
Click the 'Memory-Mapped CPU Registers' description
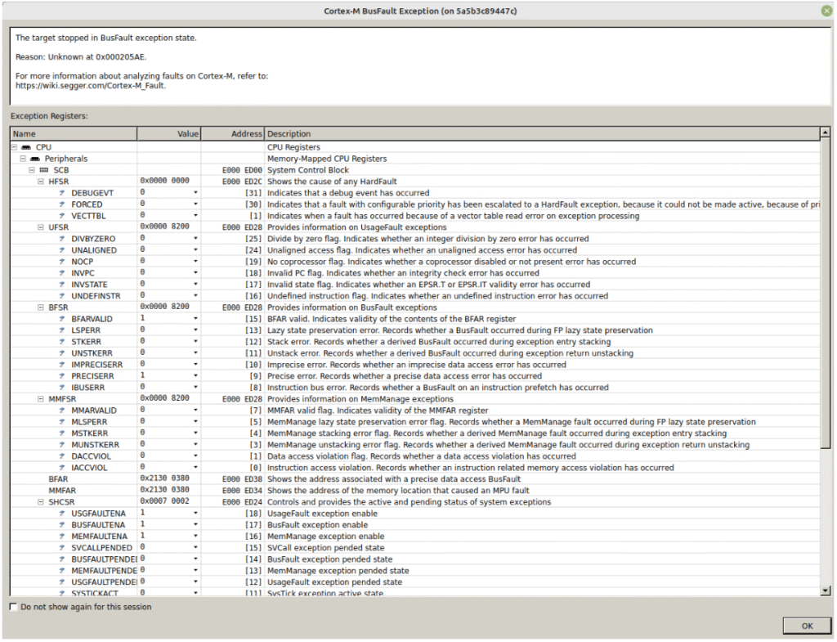click(327, 159)
